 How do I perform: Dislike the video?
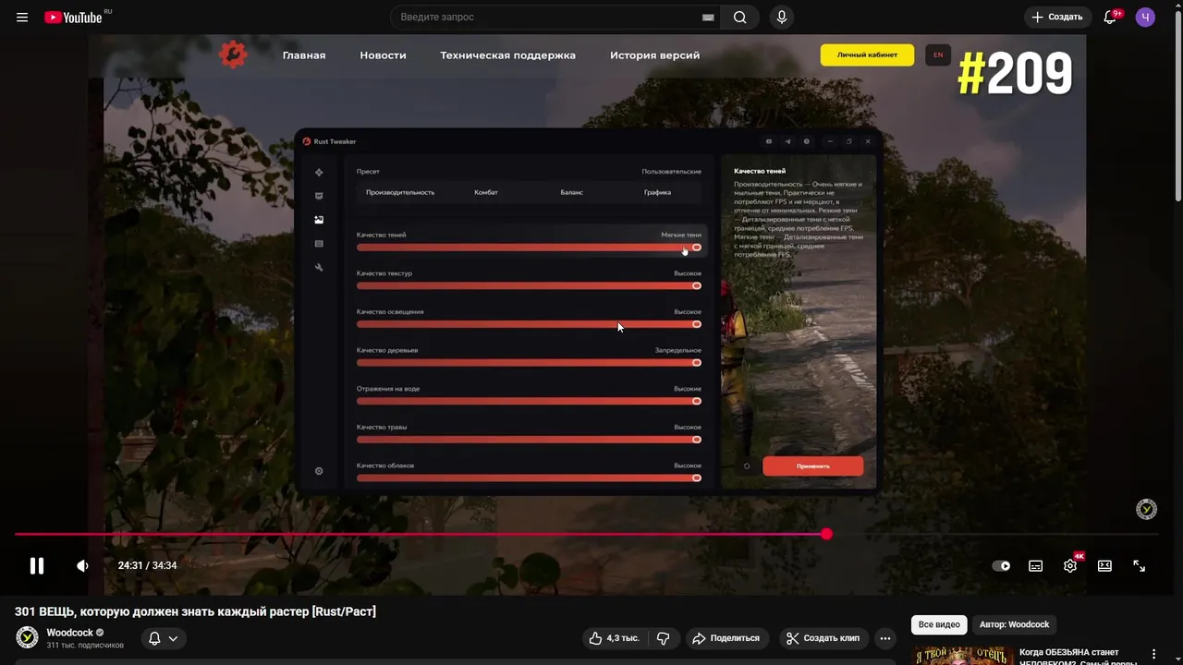(x=664, y=638)
